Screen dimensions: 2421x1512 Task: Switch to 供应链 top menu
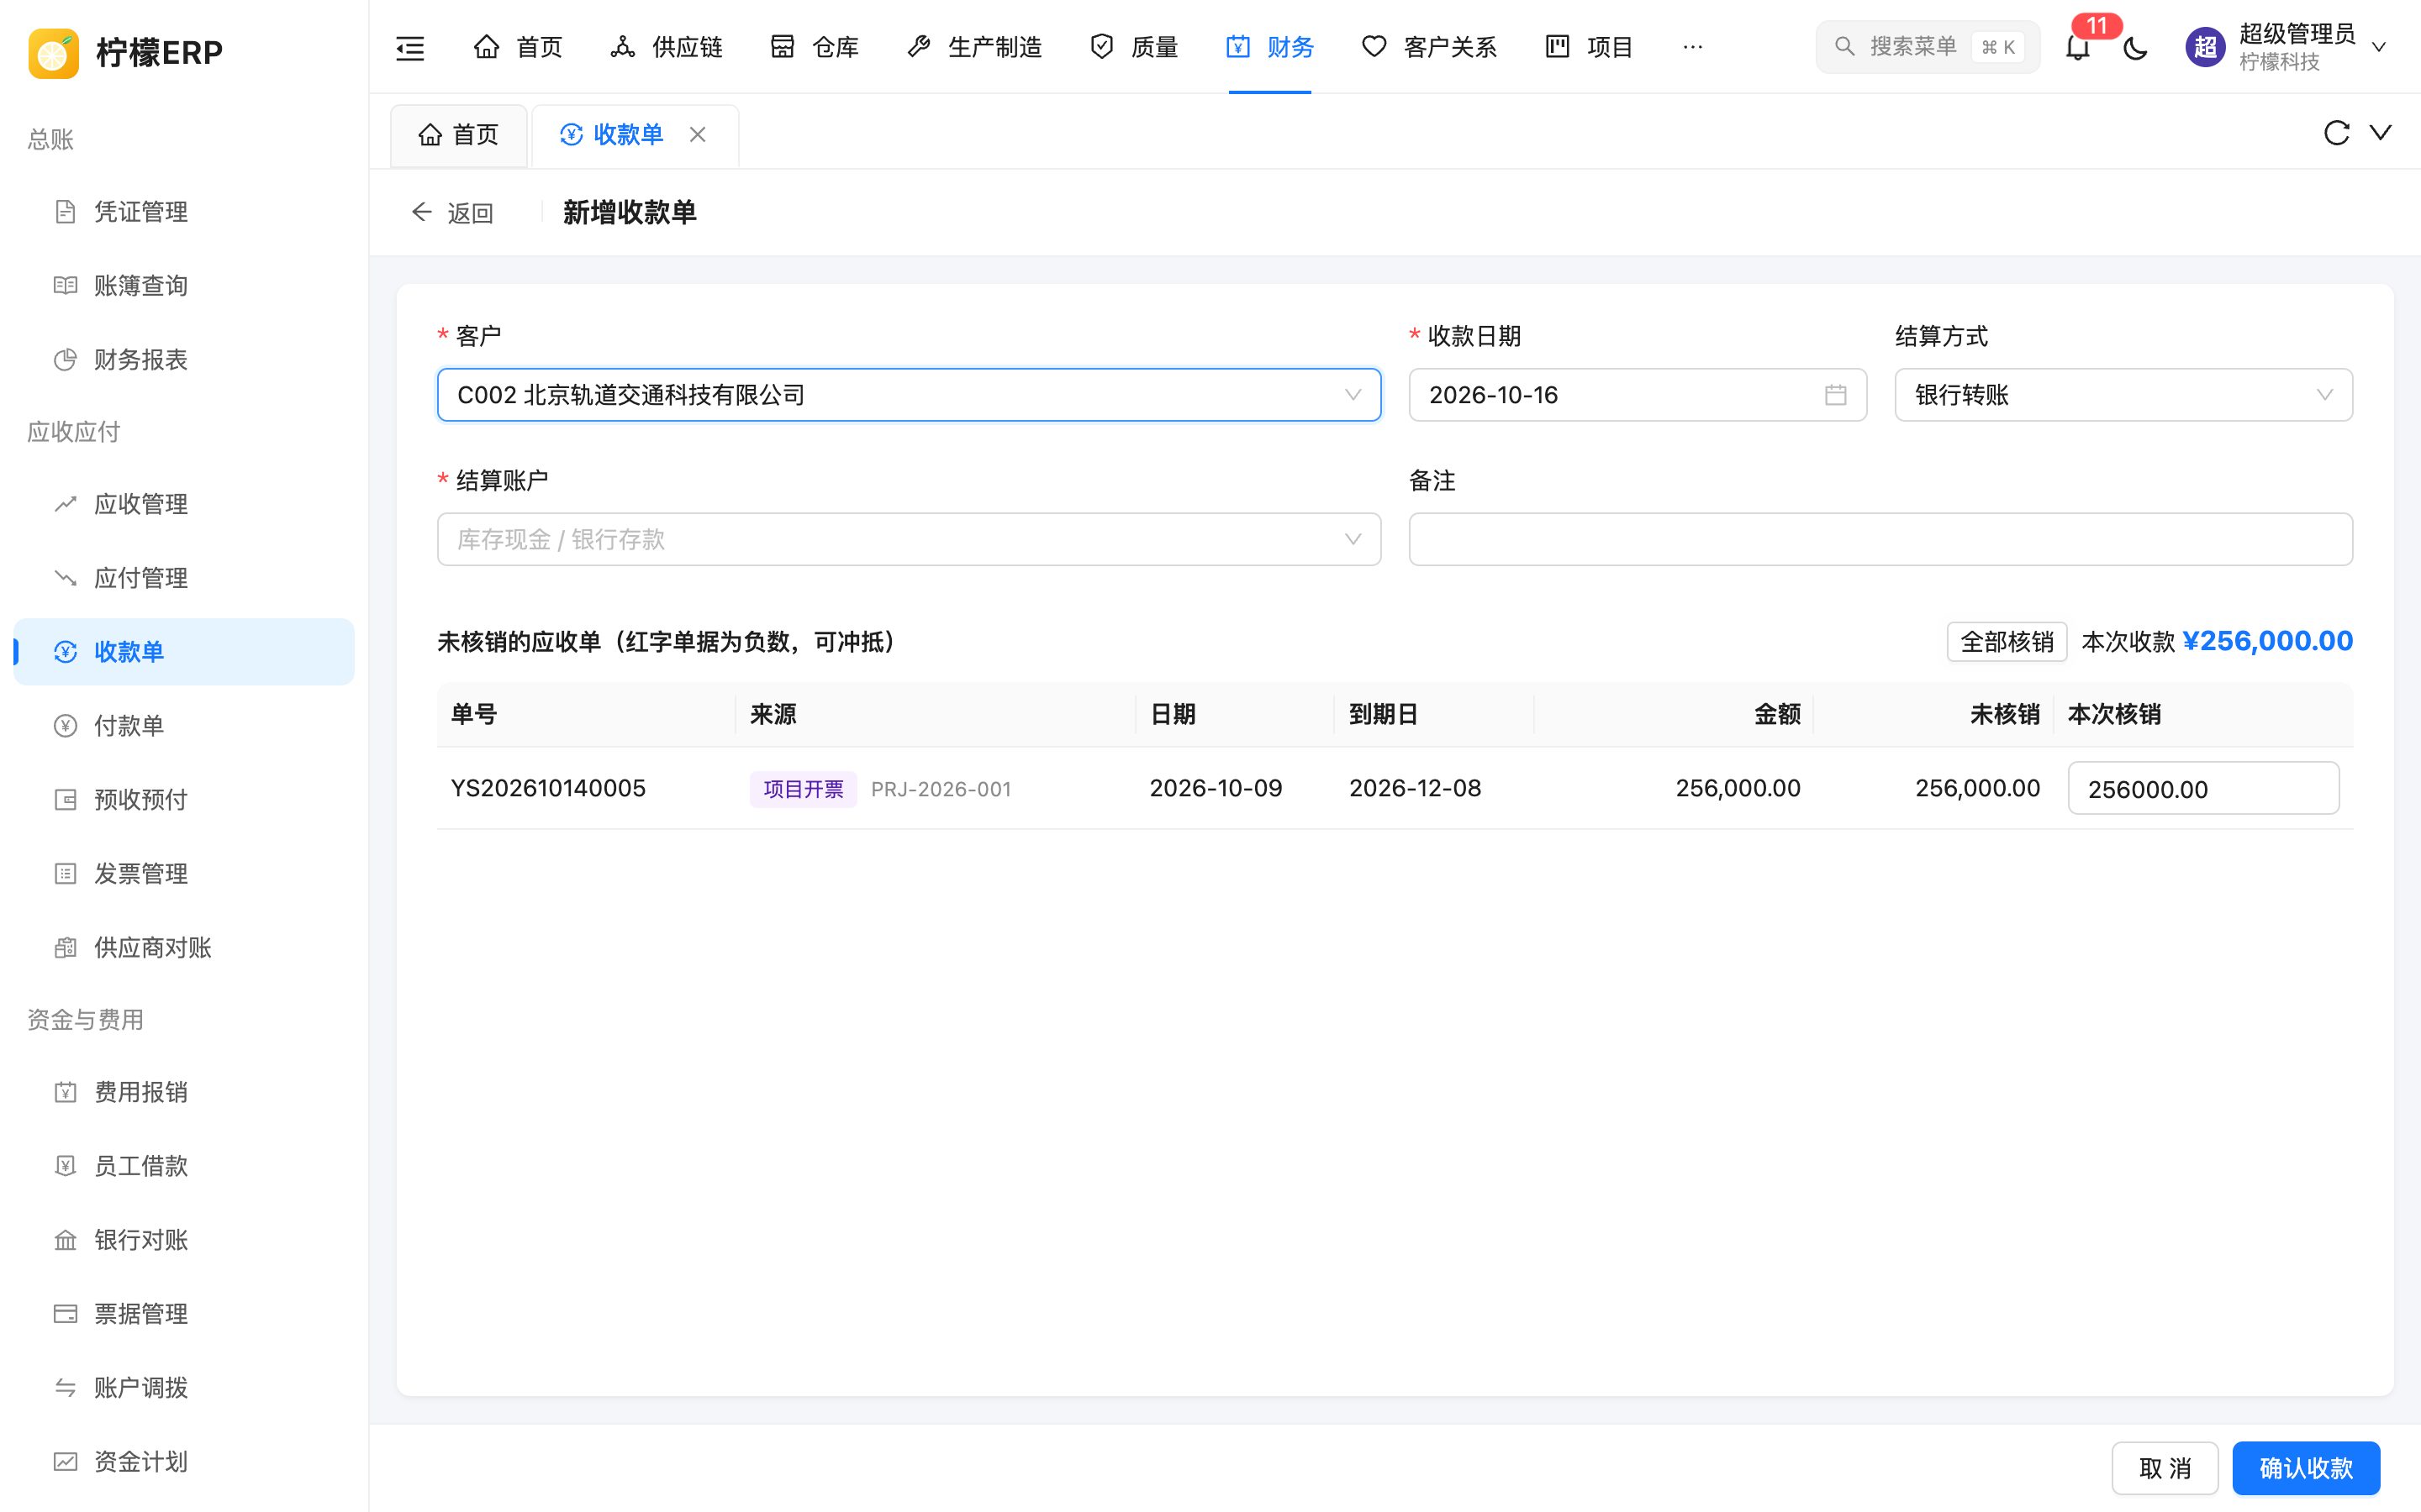[667, 47]
